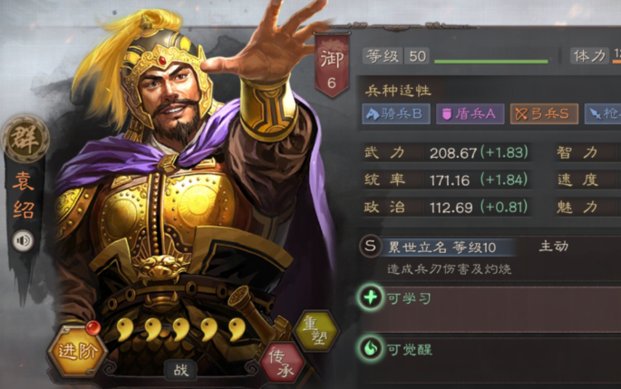
Task: Expand the 累世立名 等级10 skill entry
Action: 490,258
